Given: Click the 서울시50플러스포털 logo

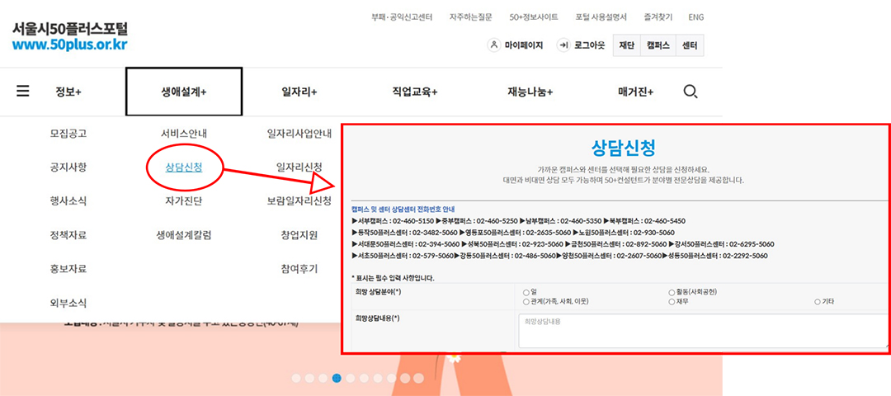Looking at the screenshot, I should (x=69, y=35).
